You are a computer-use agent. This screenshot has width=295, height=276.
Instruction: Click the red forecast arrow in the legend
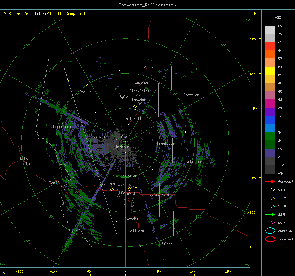click(x=270, y=181)
